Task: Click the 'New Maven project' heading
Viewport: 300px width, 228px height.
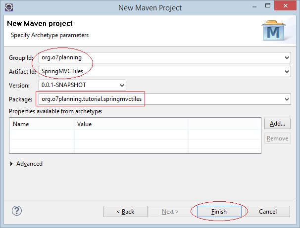Action: tap(40, 24)
